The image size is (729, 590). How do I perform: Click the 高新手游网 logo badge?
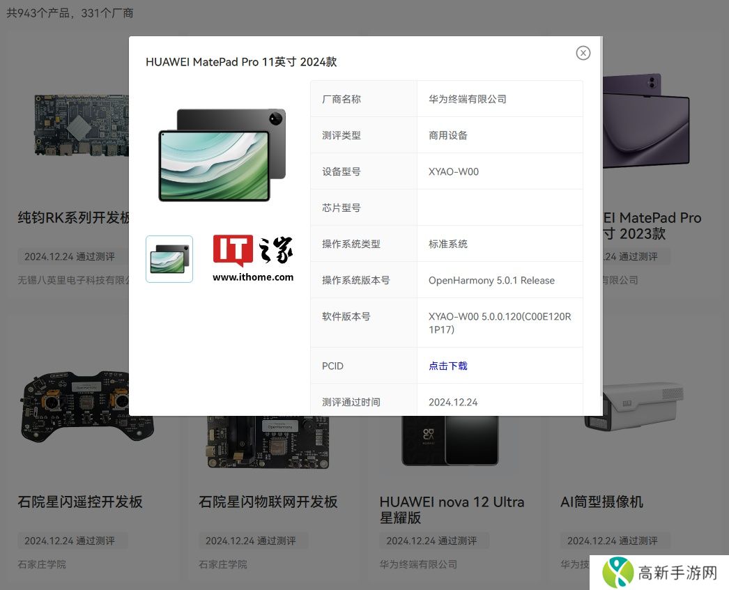coord(659,573)
